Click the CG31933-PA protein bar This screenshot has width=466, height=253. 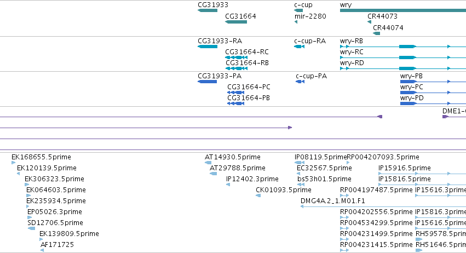207,82
